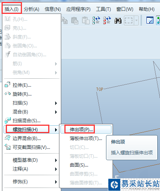Select 边界混合(B)... menu entry
The height and width of the screenshot is (191, 160).
click(x=32, y=139)
